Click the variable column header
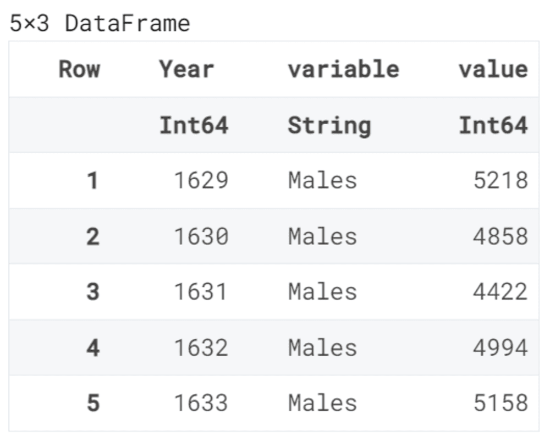 point(343,69)
